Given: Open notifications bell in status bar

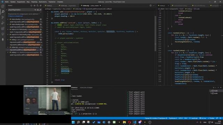Looking at the screenshot, I should pyautogui.click(x=221, y=118).
